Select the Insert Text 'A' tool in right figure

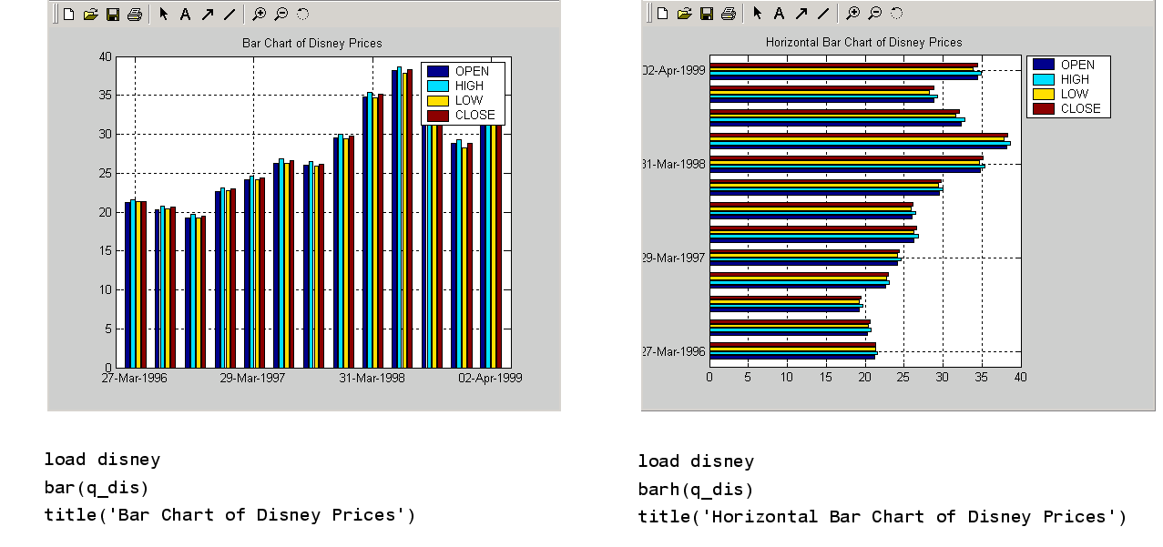click(780, 13)
